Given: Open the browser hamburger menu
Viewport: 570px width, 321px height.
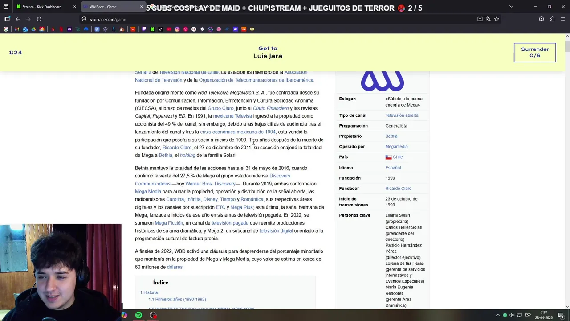Looking at the screenshot, I should coord(563,19).
